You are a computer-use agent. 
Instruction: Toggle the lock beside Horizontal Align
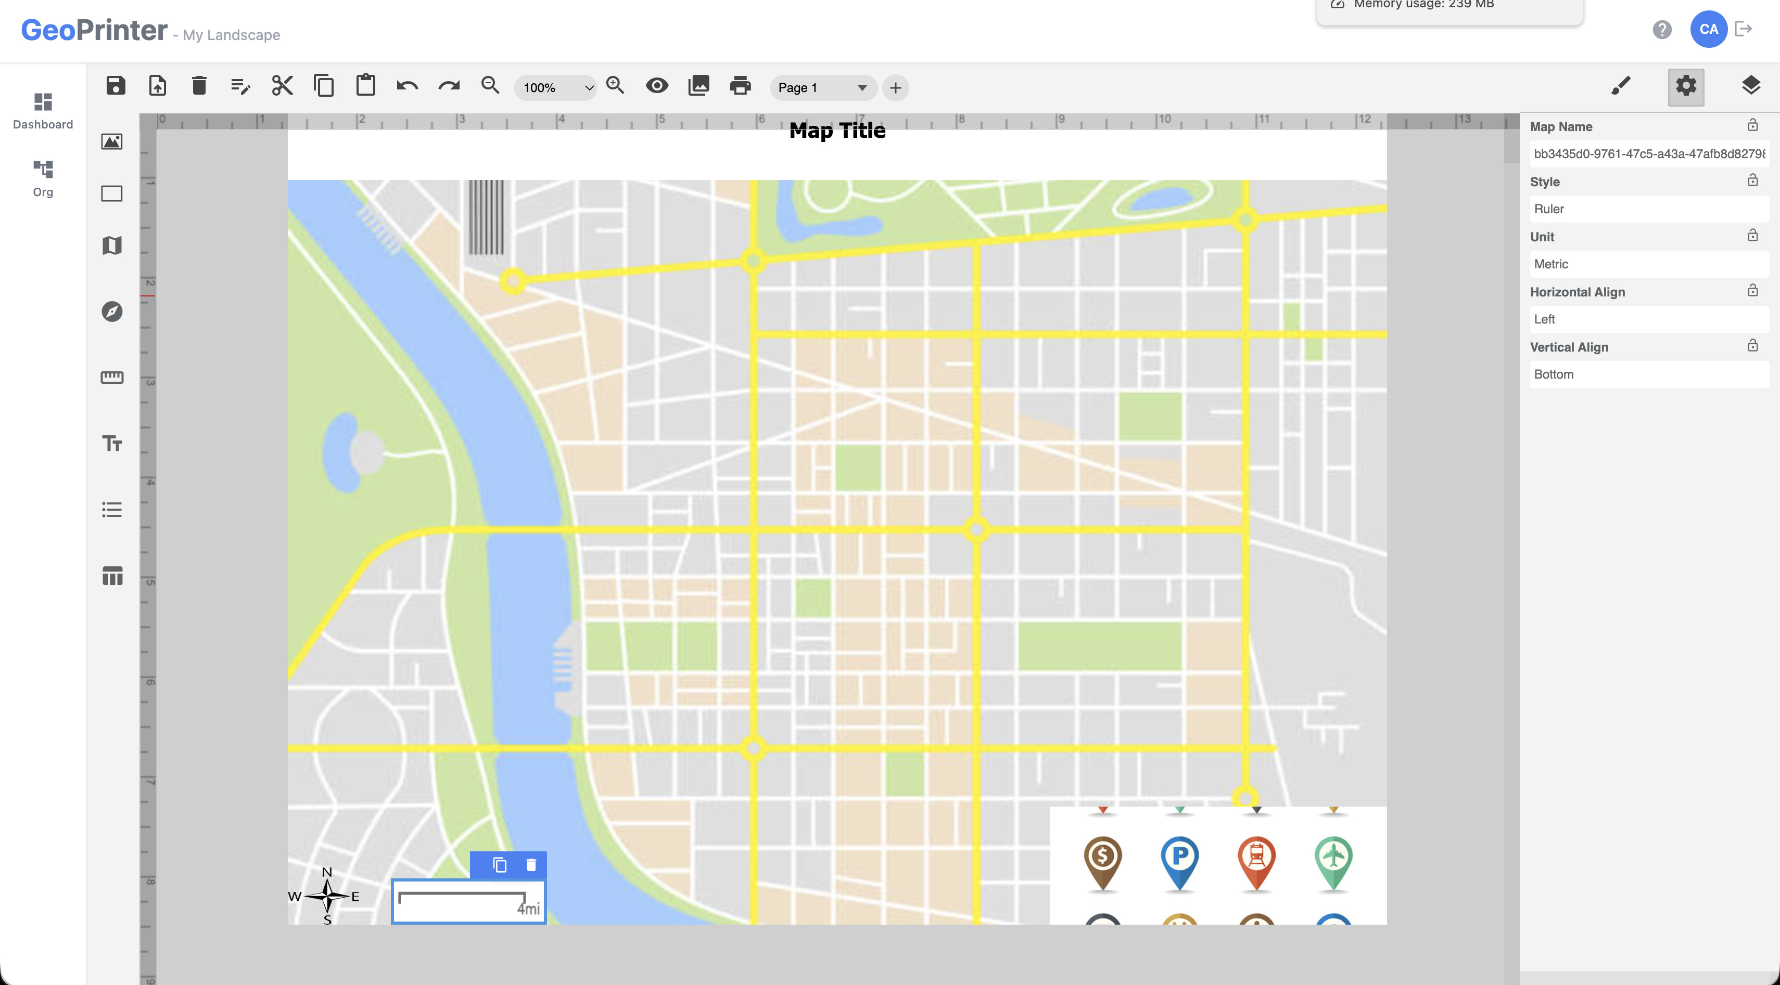(x=1752, y=291)
